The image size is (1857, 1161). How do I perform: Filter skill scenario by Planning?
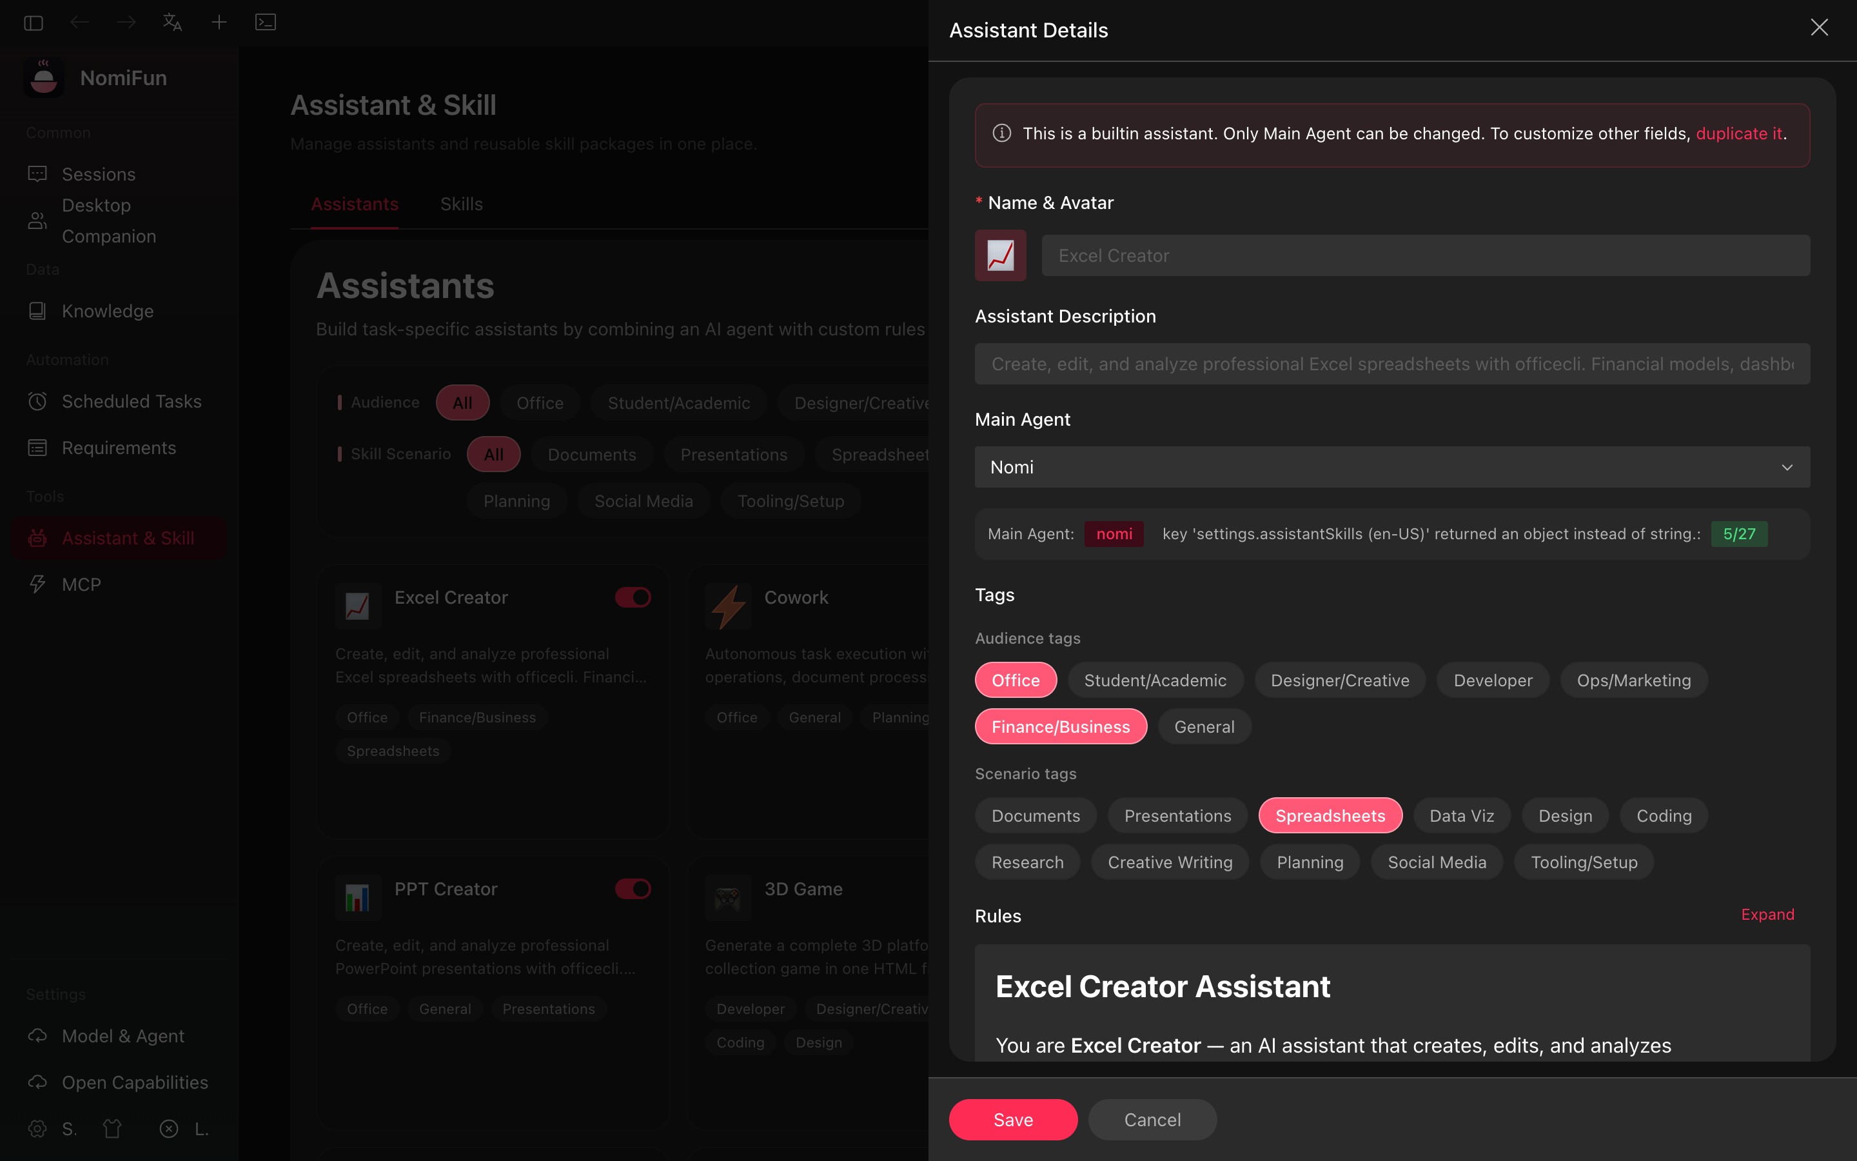[x=517, y=501]
